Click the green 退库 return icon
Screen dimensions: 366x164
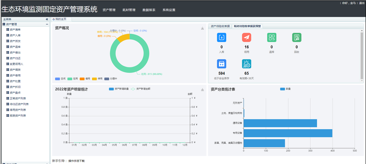272,37
